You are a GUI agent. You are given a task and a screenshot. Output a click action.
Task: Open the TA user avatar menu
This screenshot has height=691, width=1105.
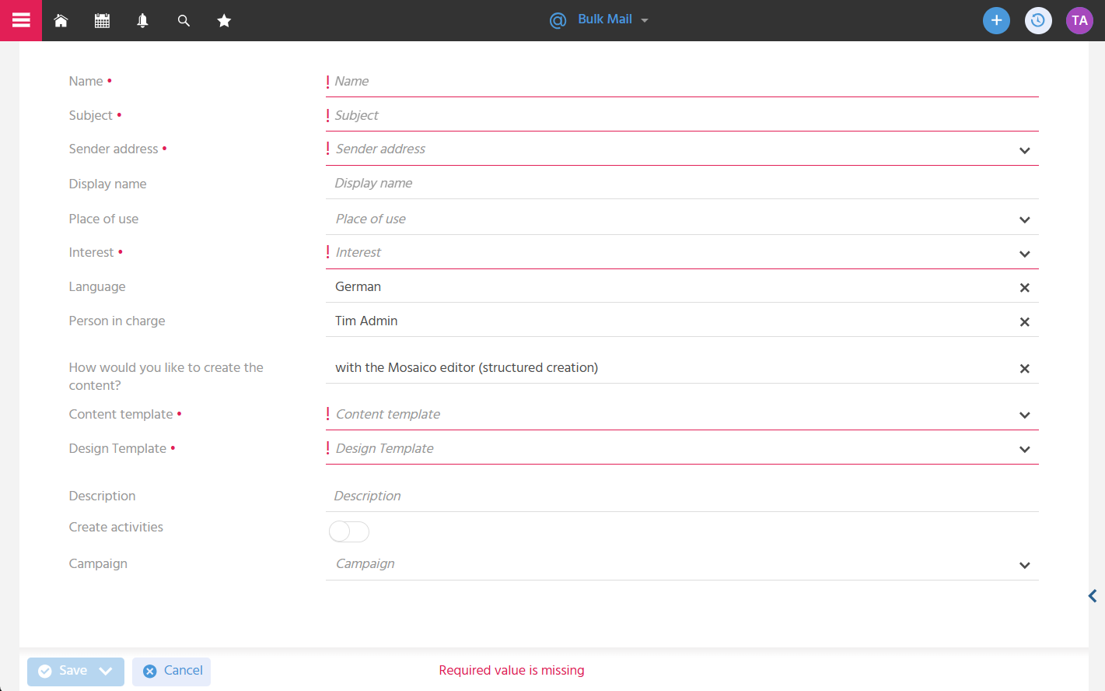pyautogui.click(x=1079, y=20)
